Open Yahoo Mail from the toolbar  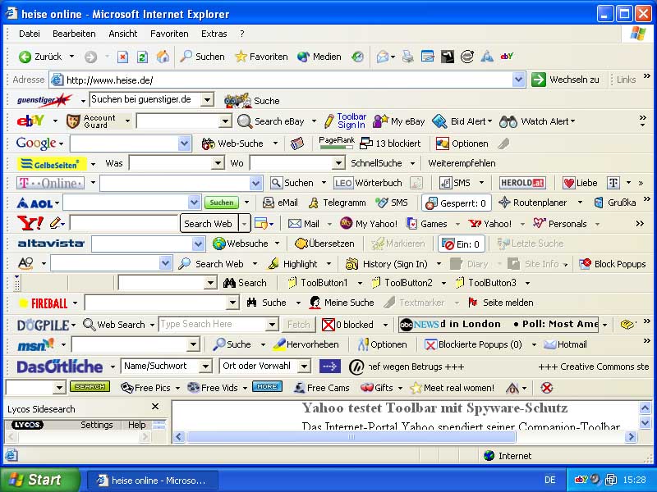click(304, 224)
